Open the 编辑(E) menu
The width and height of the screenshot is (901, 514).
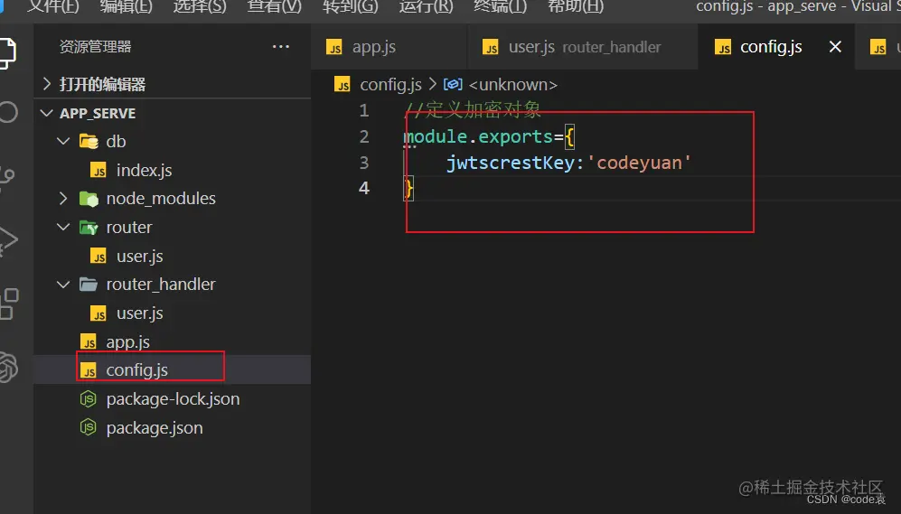click(127, 7)
